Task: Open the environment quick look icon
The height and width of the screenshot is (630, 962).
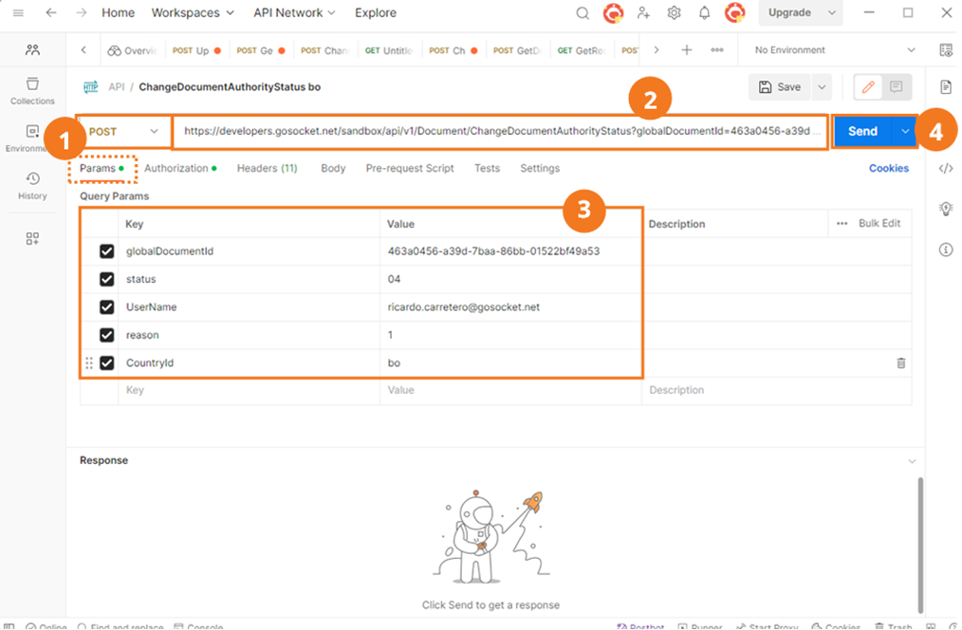Action: (x=946, y=50)
